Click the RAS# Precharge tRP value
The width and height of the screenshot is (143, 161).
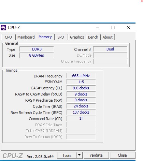pos(81,100)
